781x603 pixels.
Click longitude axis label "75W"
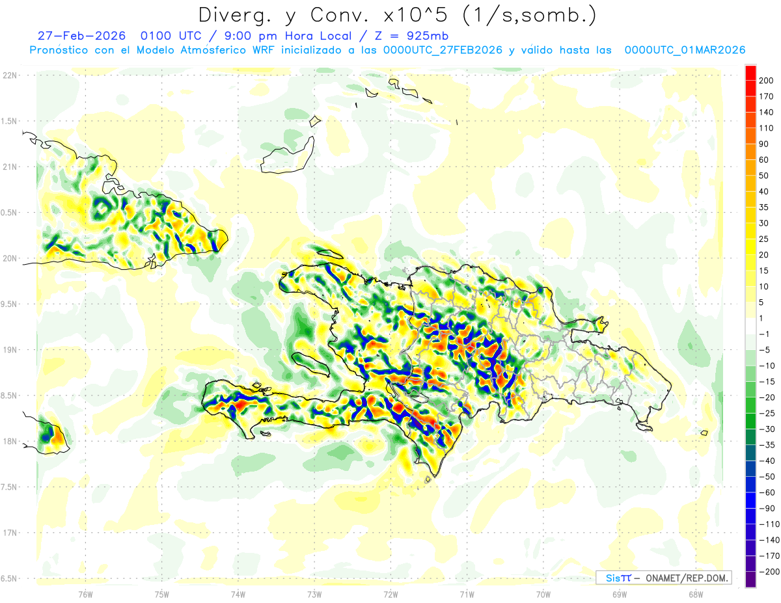[161, 594]
